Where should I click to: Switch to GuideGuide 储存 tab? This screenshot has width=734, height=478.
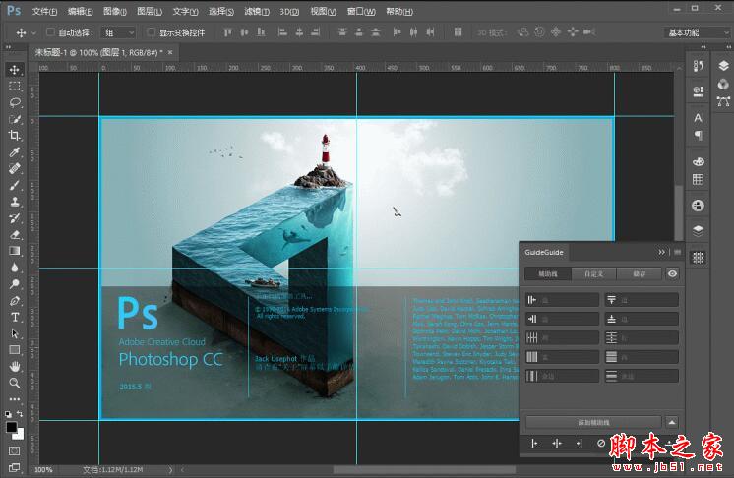(639, 274)
